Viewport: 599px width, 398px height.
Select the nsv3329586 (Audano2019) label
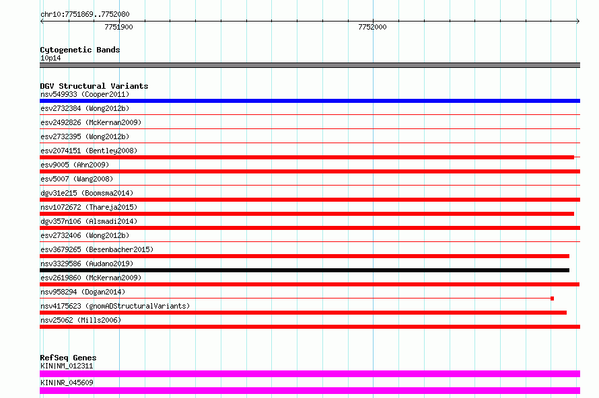click(x=87, y=264)
